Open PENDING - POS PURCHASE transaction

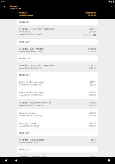(57, 141)
